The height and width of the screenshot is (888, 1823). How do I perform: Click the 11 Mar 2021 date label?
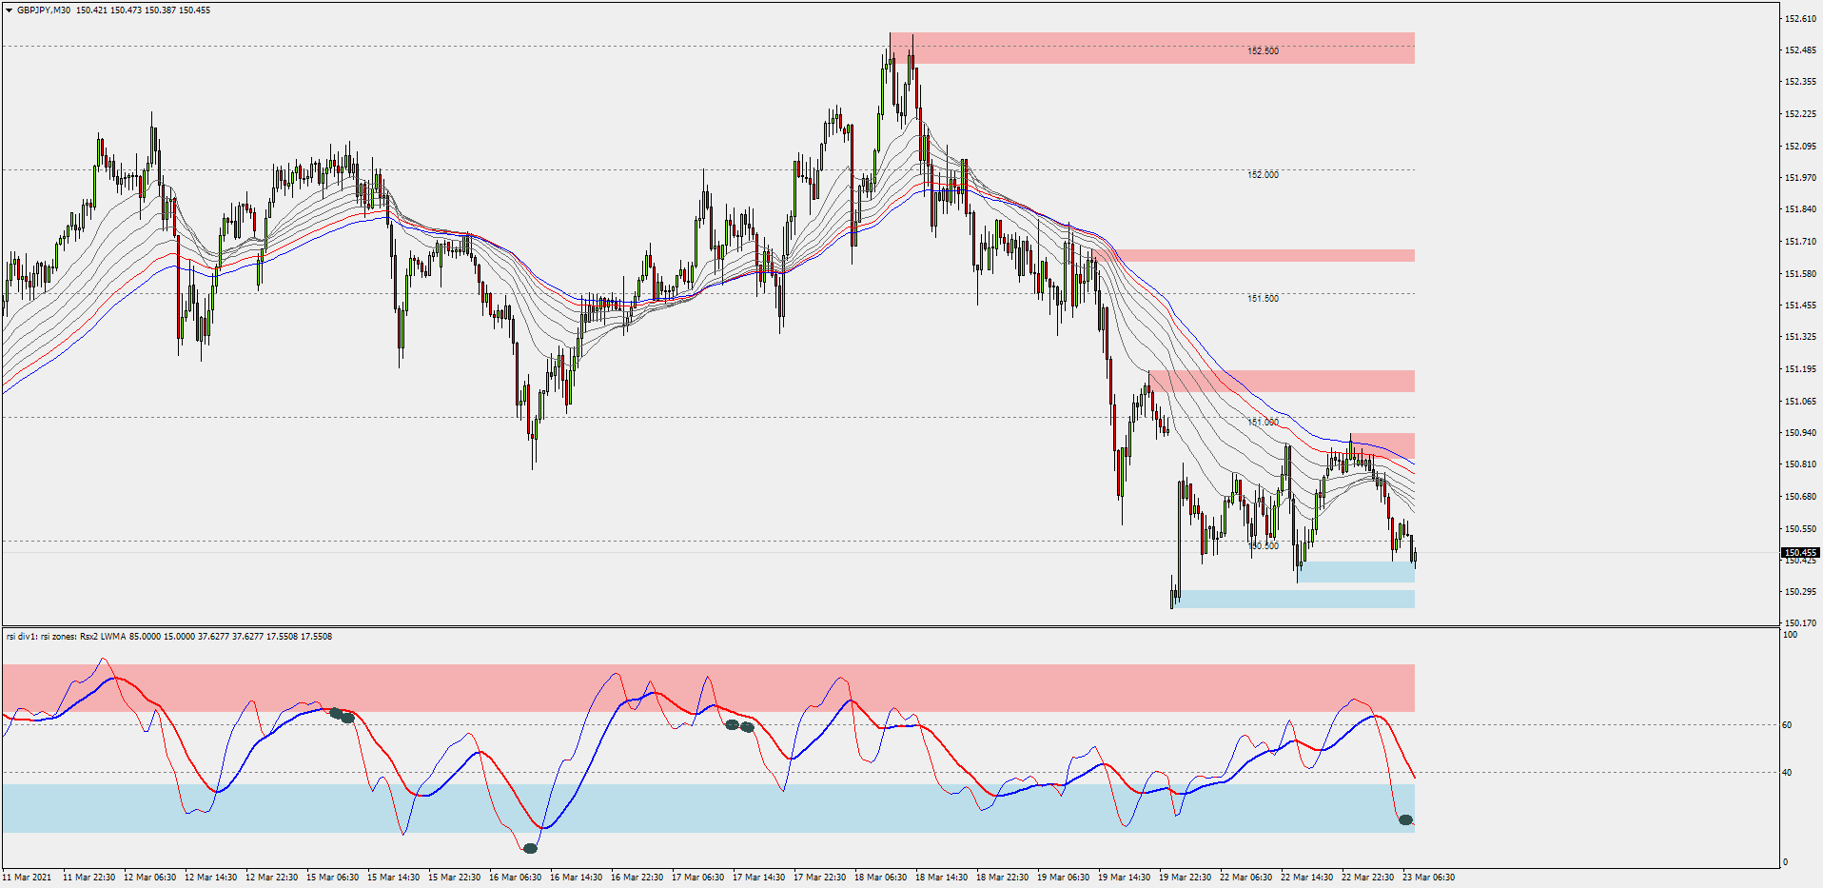(28, 878)
